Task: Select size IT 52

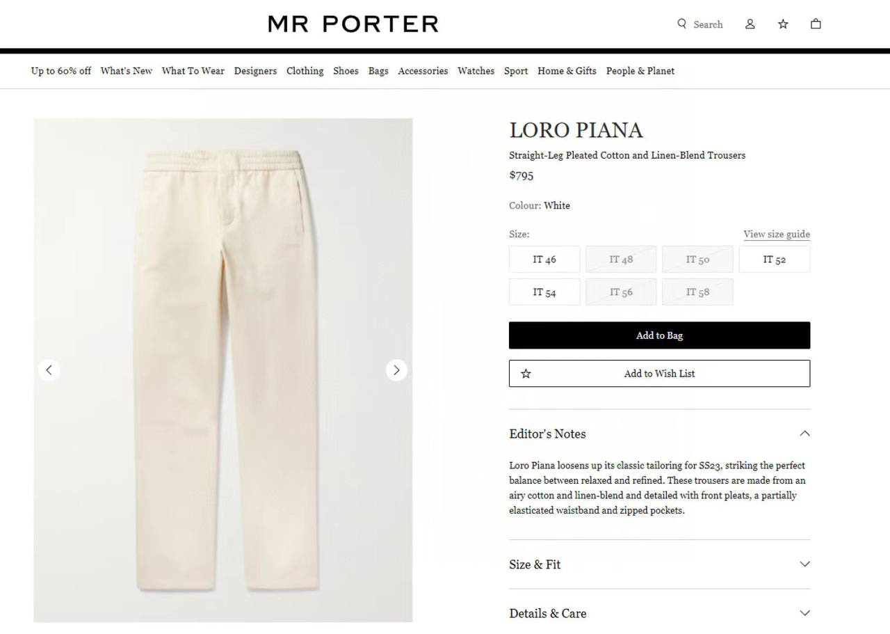Action: [x=774, y=260]
